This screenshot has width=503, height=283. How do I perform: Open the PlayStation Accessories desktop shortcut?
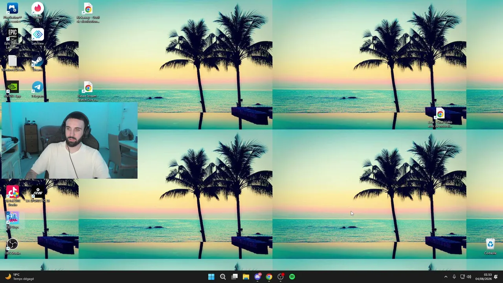[12, 12]
